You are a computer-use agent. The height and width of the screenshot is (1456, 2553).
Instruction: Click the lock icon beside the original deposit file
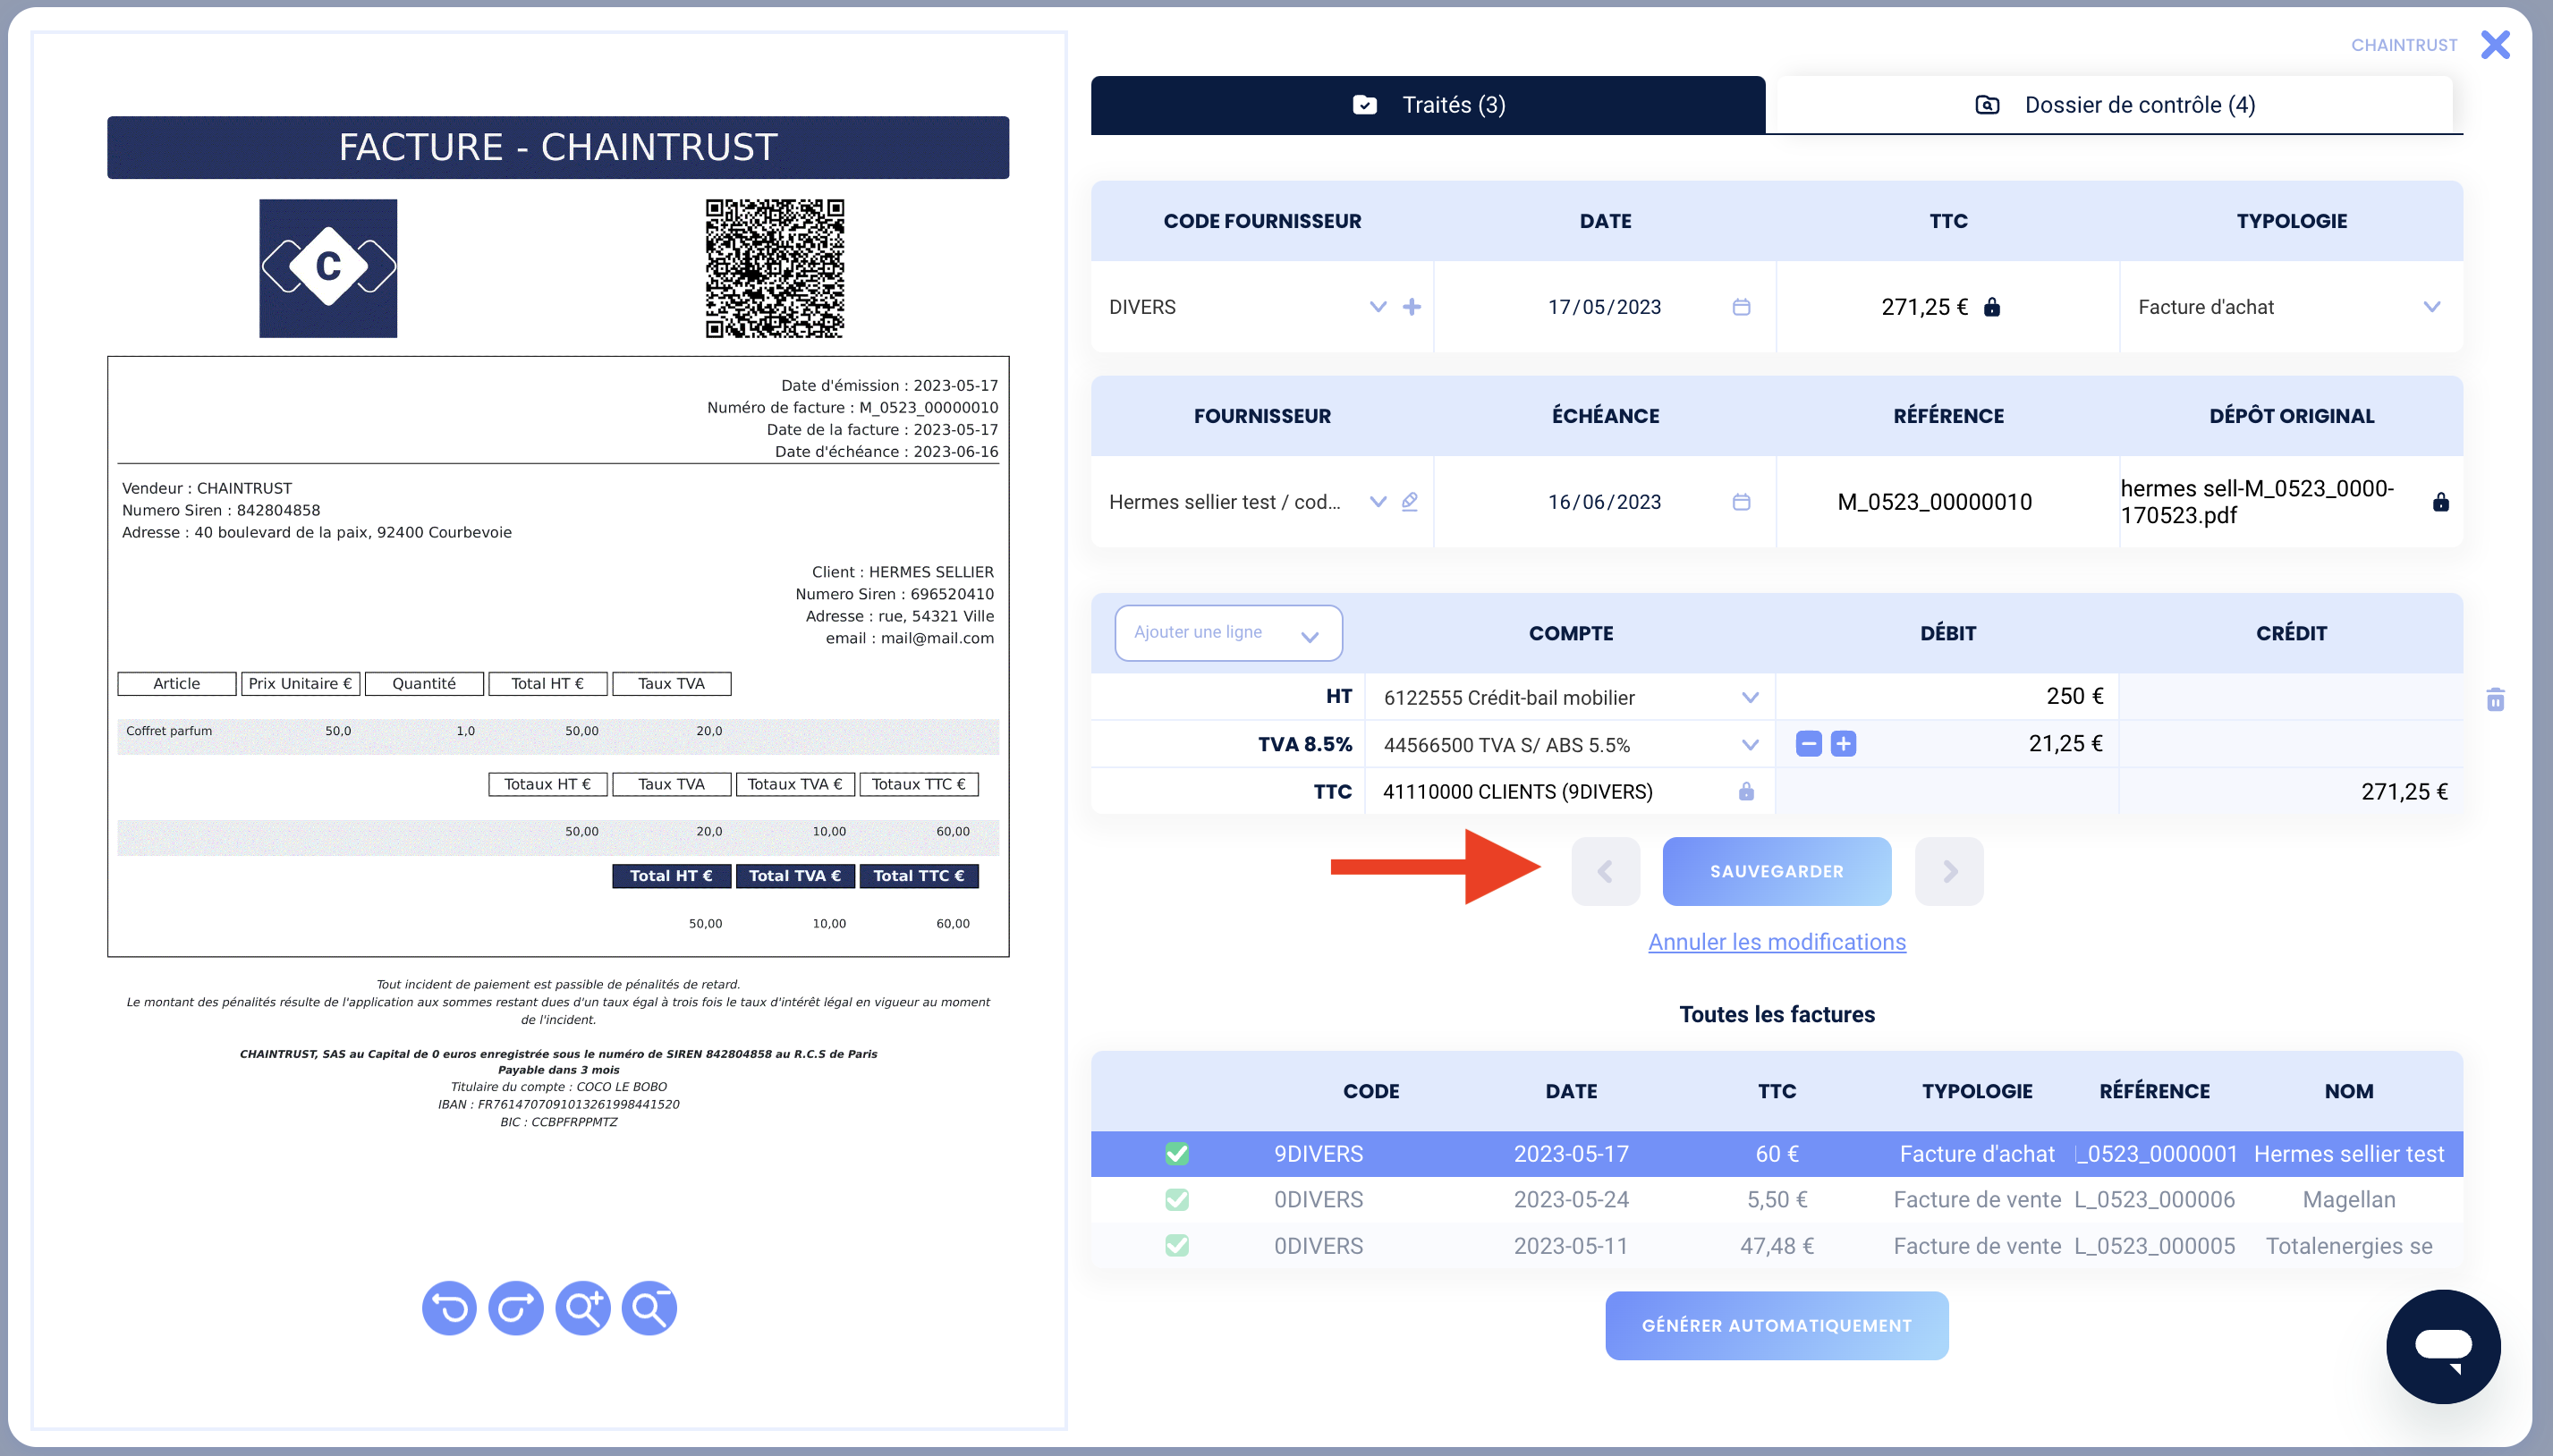click(2440, 502)
